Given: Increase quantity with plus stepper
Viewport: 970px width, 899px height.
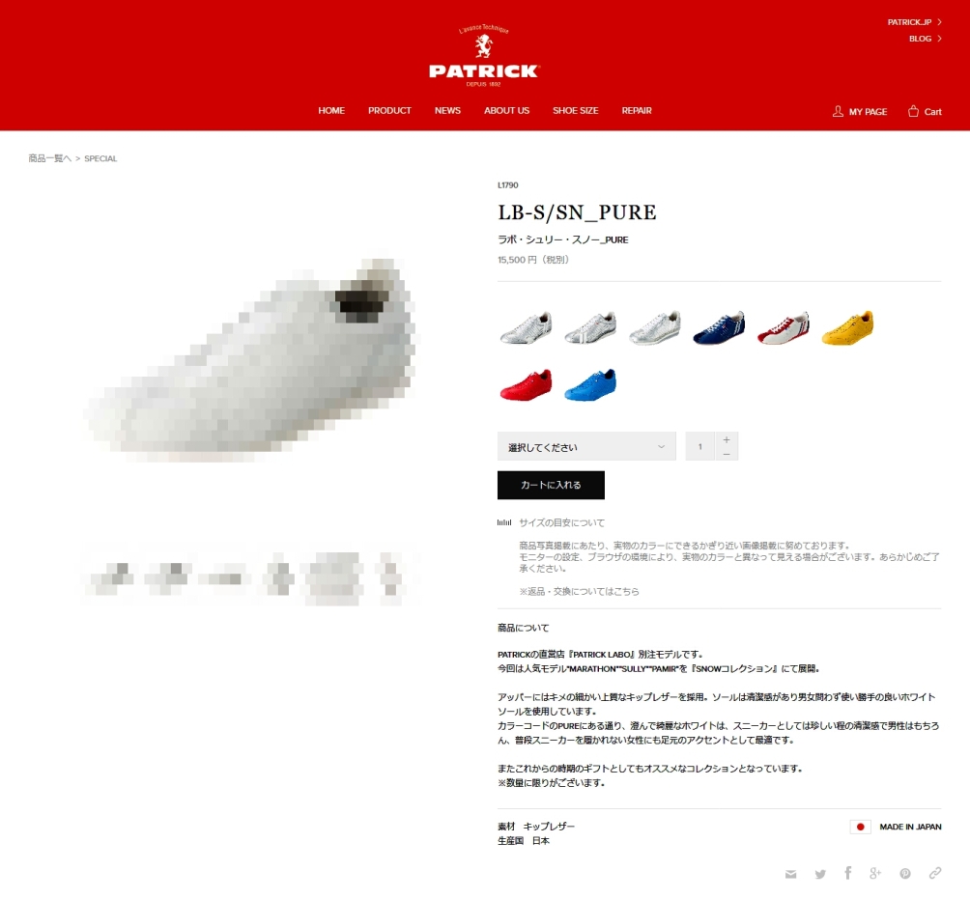Looking at the screenshot, I should pos(727,439).
